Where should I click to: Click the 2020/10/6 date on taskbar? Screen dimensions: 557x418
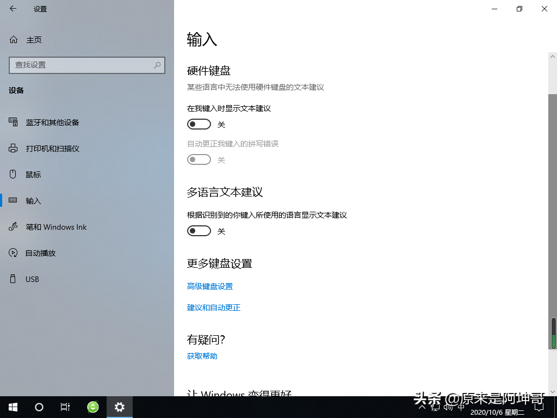point(497,413)
